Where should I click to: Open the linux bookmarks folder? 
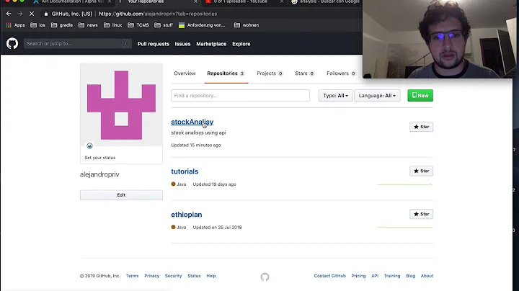113,25
